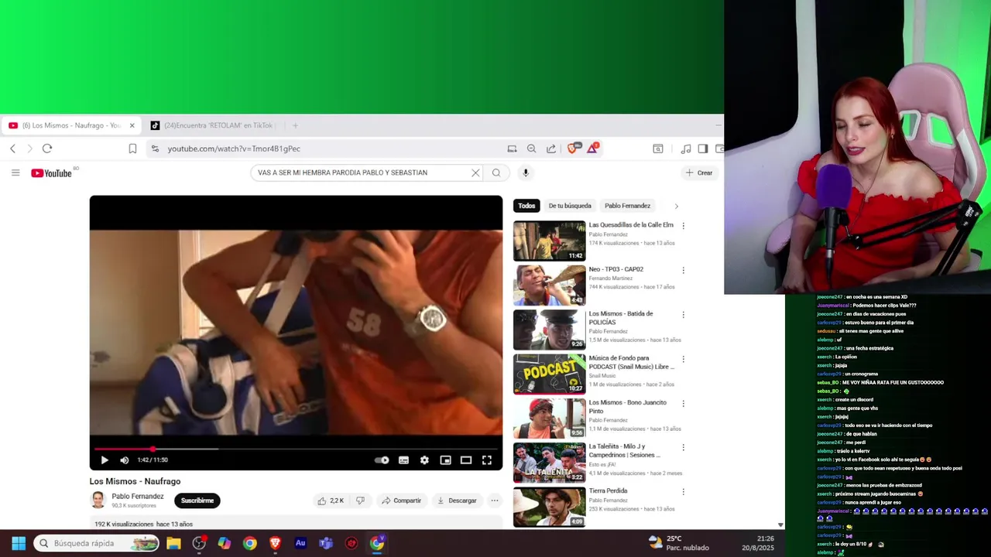Click the Descargar download button
The height and width of the screenshot is (557, 991).
click(457, 501)
